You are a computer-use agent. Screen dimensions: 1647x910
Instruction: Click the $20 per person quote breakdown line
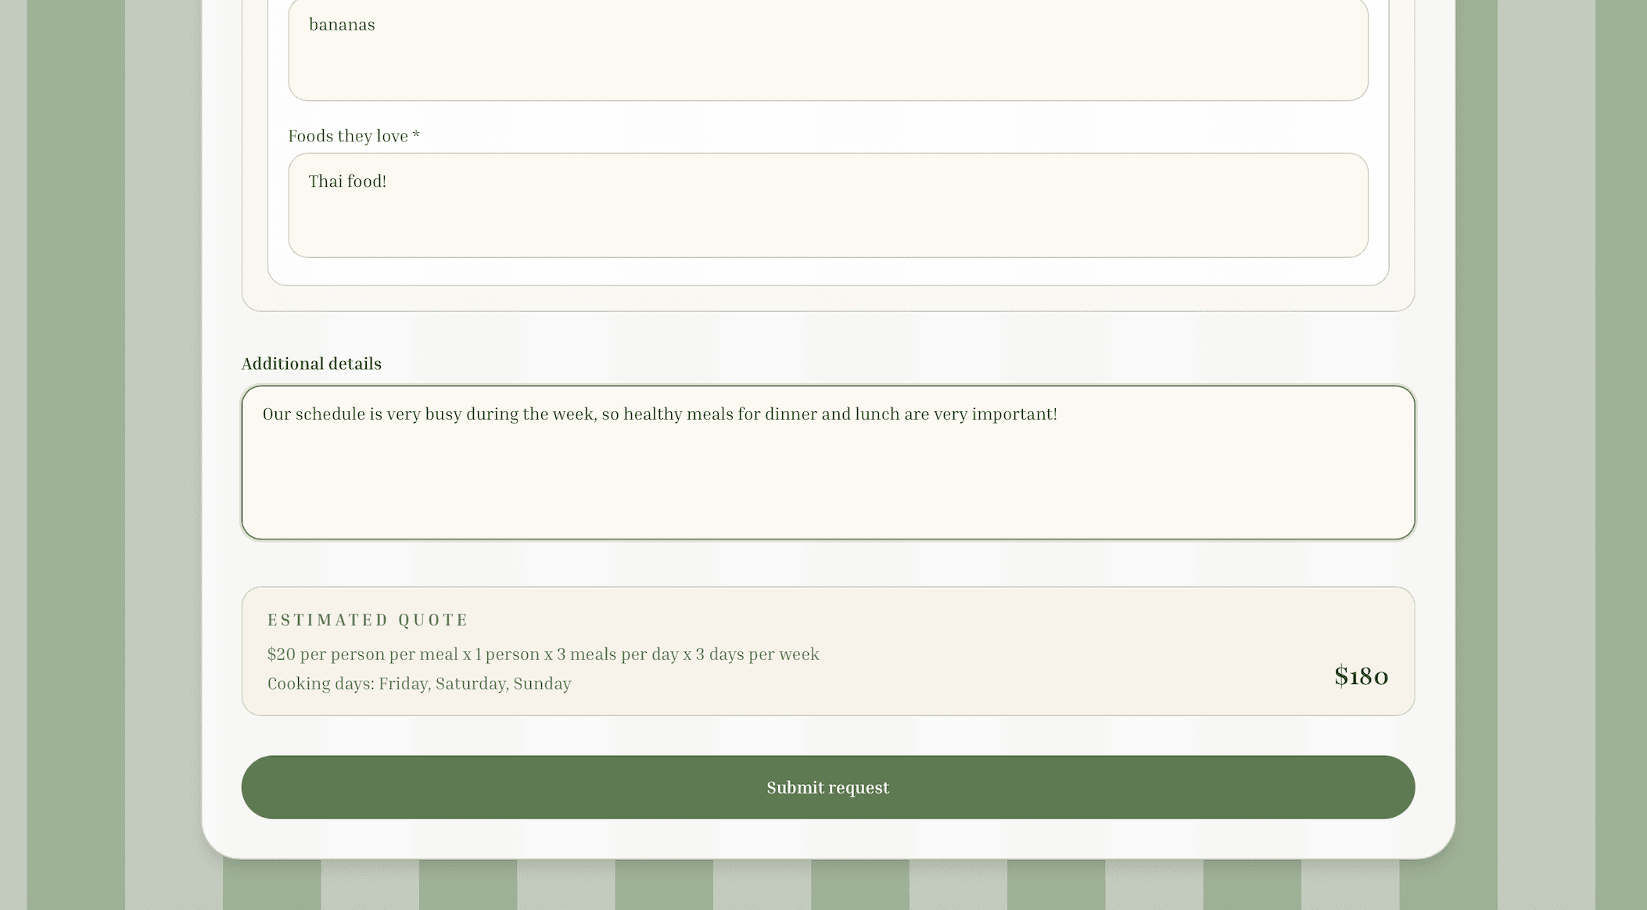point(543,654)
